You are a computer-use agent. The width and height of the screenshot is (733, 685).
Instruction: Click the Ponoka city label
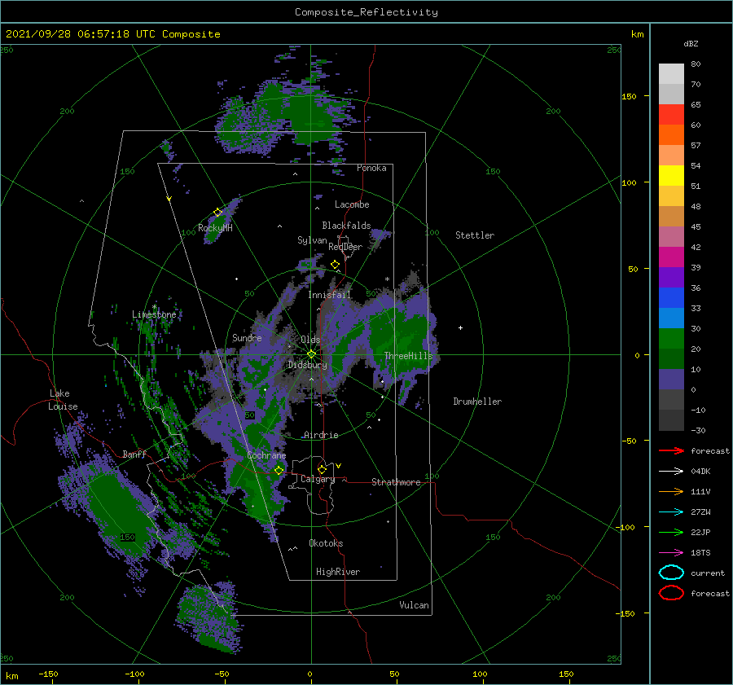(x=371, y=168)
